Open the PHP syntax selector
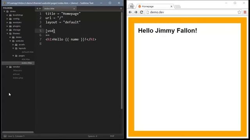Screen dimensions: 250x140 (112, 136)
